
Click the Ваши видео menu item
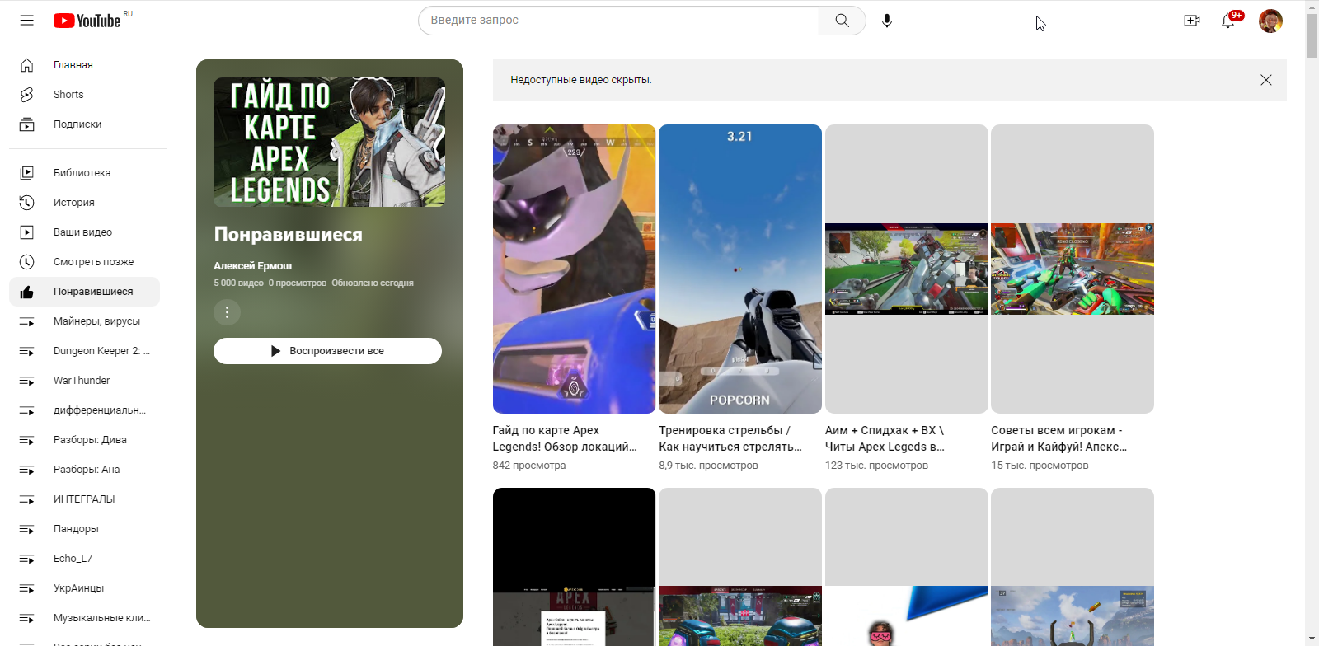pos(84,232)
